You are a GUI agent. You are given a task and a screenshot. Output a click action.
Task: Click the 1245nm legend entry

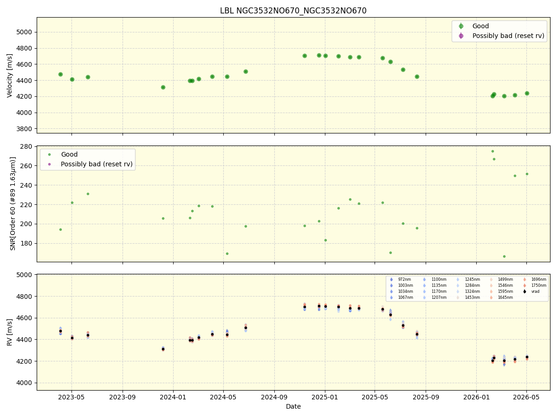(467, 279)
